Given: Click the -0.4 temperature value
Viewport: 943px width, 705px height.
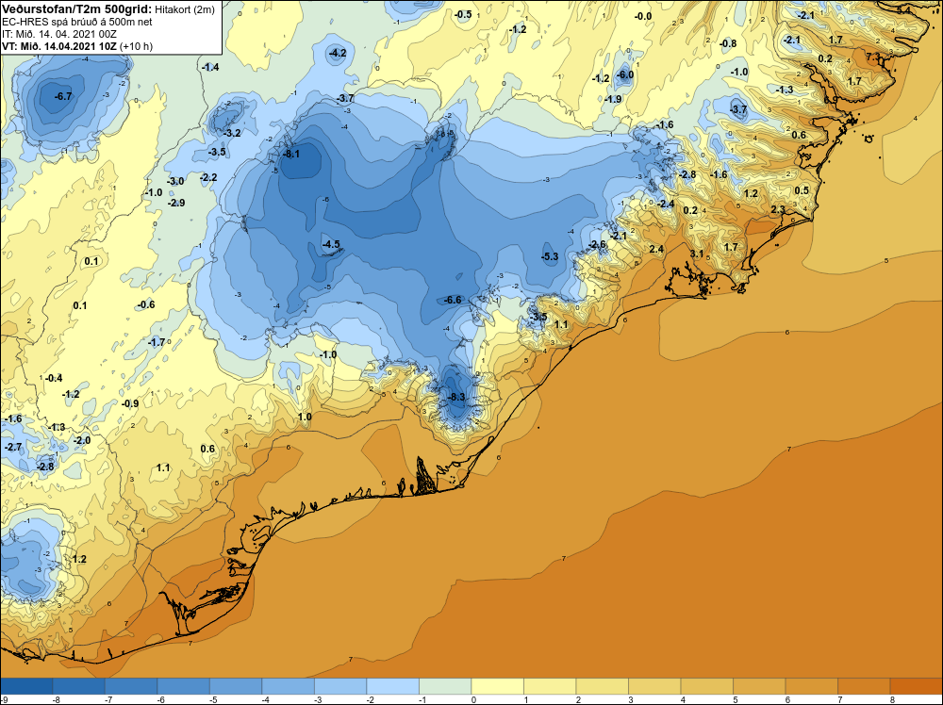Looking at the screenshot, I should tap(54, 378).
